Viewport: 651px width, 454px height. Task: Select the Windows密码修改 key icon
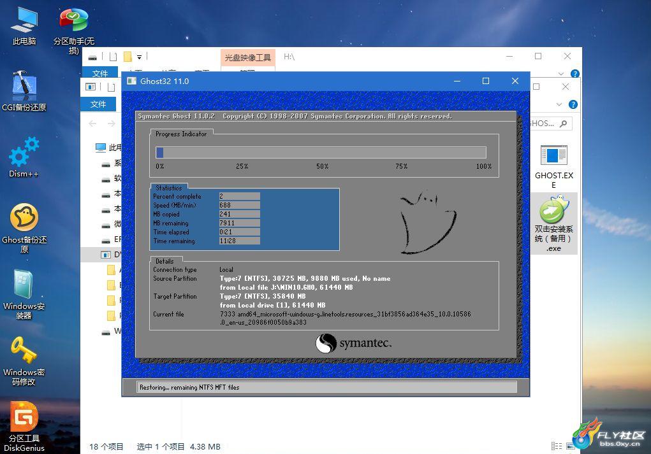tap(24, 360)
